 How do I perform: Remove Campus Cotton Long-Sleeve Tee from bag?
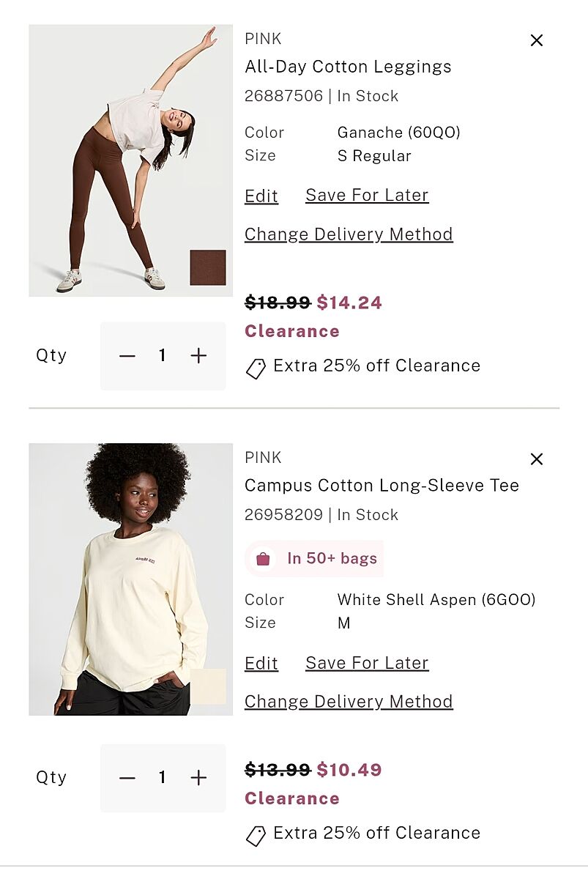click(x=537, y=459)
